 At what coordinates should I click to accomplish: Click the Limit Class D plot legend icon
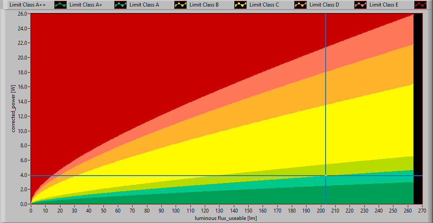(x=361, y=5)
